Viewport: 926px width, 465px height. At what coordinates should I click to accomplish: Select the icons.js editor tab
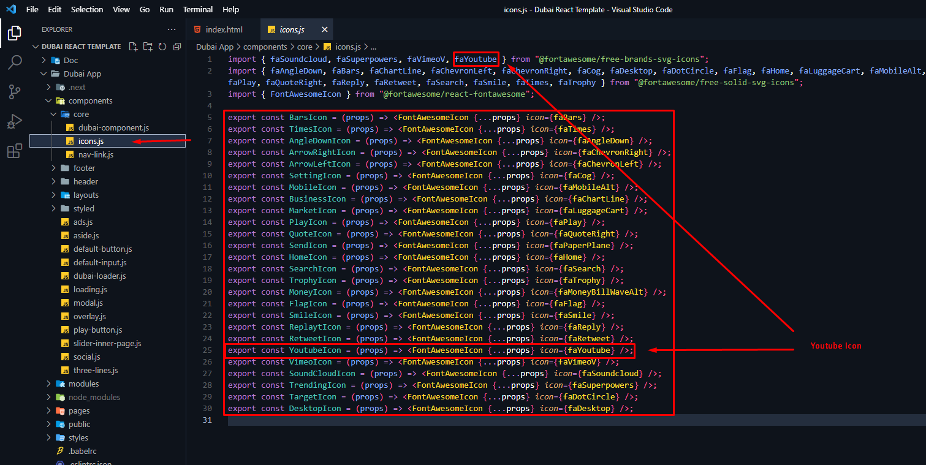298,29
